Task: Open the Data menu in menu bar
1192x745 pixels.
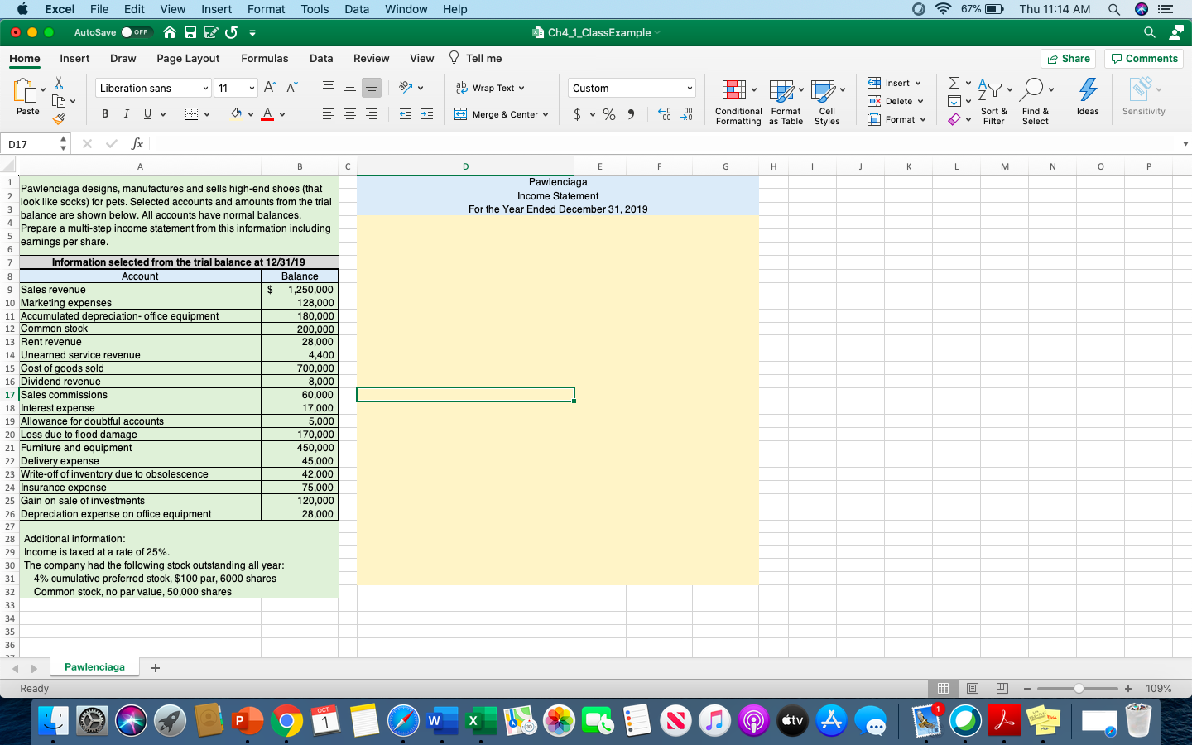Action: tap(357, 9)
